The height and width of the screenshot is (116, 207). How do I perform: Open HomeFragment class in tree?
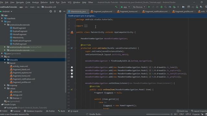click(x=19, y=34)
